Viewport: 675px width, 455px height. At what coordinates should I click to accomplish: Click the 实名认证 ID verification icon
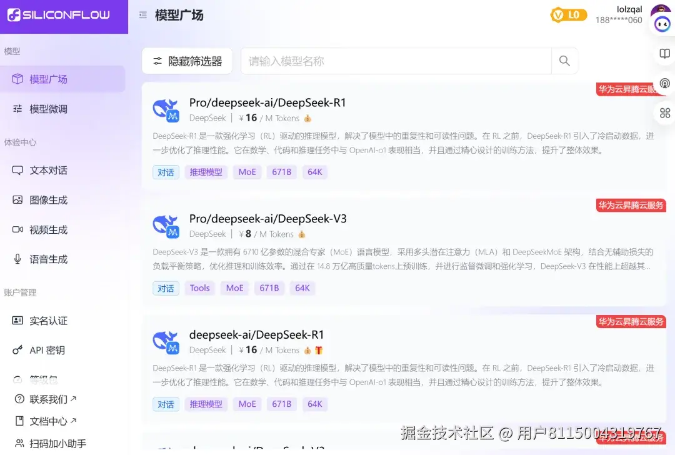coord(18,321)
